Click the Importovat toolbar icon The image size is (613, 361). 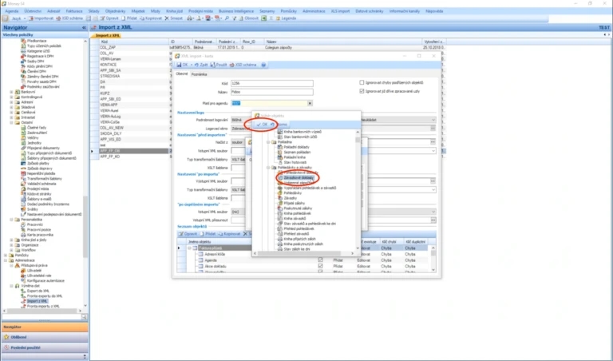(32, 18)
